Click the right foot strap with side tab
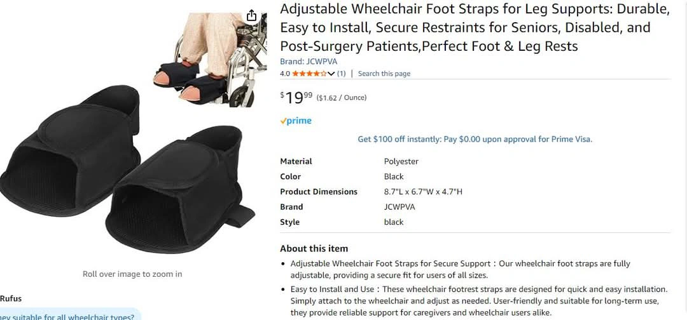687x320 pixels. tap(180, 189)
